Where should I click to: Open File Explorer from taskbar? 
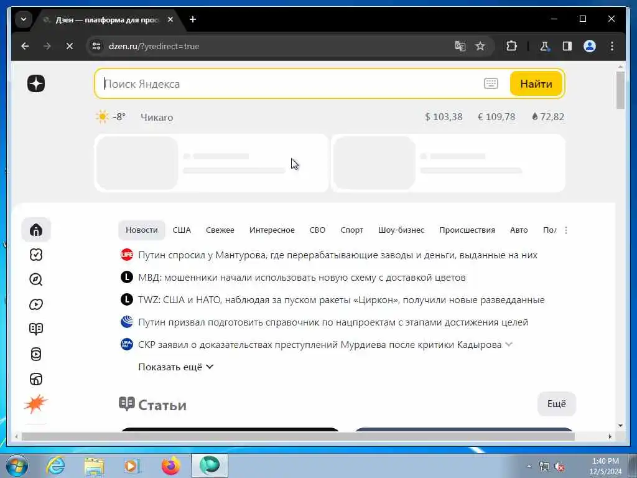95,466
